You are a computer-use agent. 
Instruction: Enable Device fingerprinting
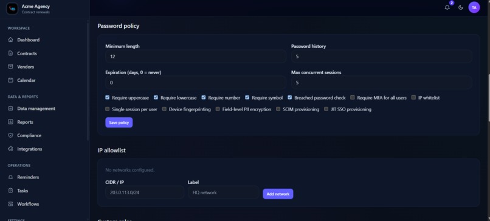(x=164, y=109)
